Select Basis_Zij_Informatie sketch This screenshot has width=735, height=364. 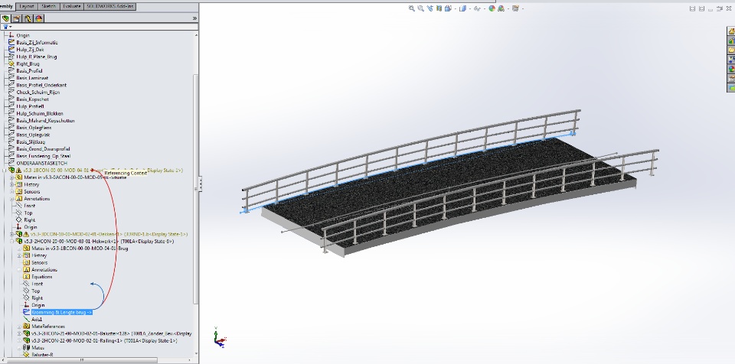pyautogui.click(x=37, y=43)
